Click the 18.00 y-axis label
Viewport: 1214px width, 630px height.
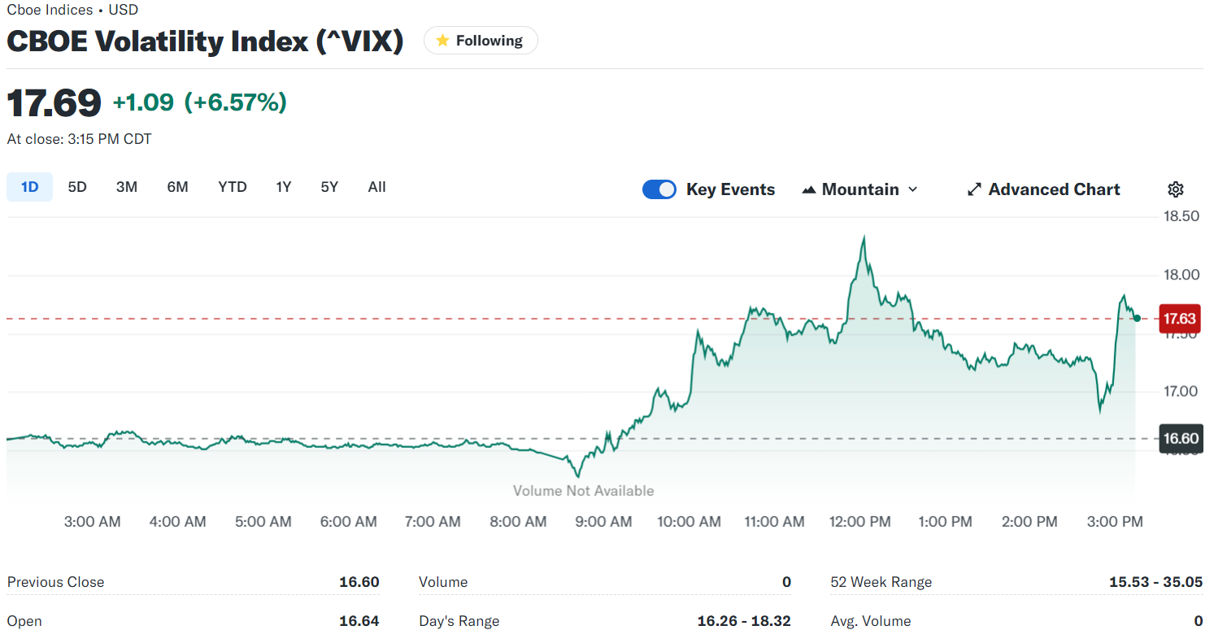click(x=1181, y=275)
